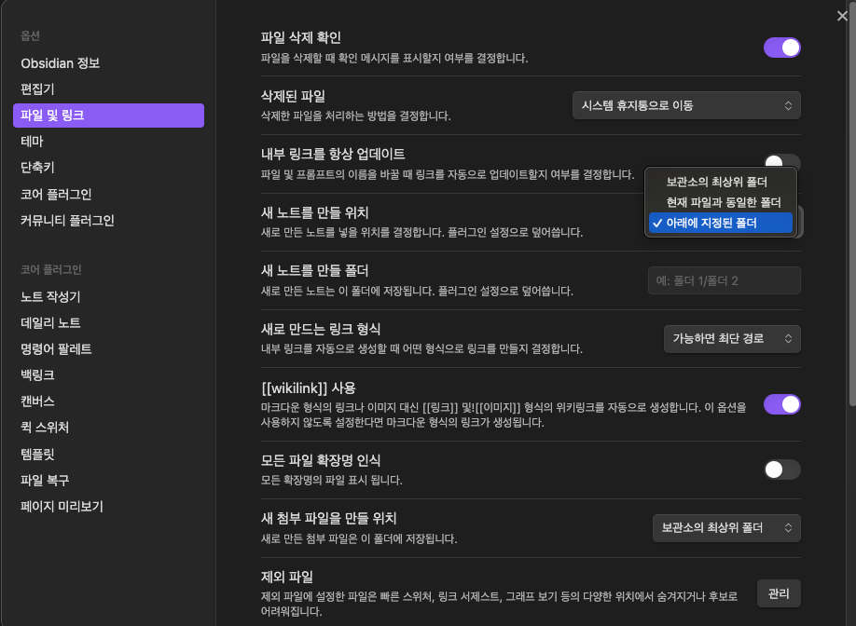Click the 새 노트를 만들 위치 heading

(314, 212)
